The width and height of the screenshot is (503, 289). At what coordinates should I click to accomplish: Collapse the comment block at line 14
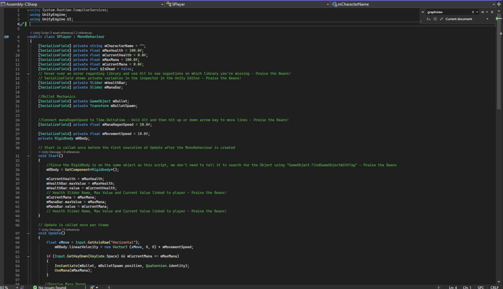(x=28, y=74)
